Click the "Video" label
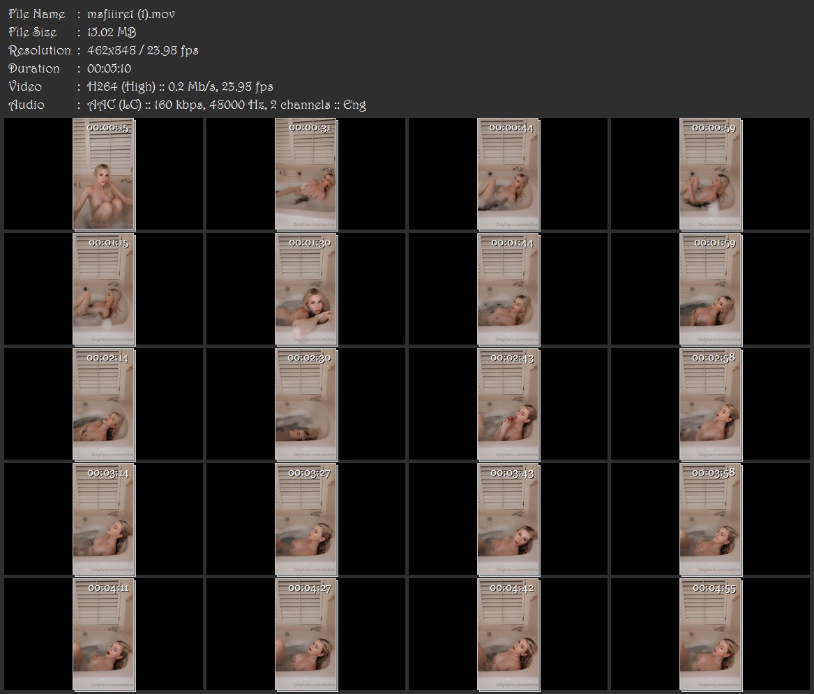Image resolution: width=814 pixels, height=694 pixels. tap(25, 86)
